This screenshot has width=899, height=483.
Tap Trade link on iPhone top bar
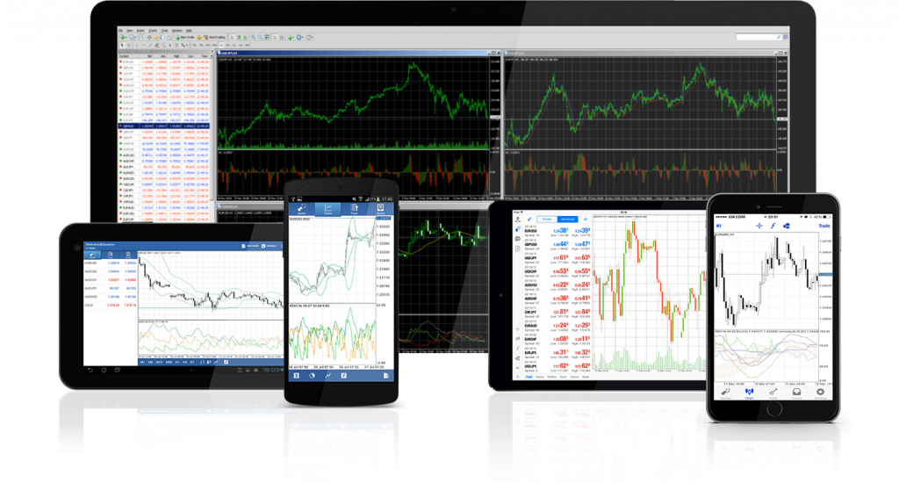(823, 225)
